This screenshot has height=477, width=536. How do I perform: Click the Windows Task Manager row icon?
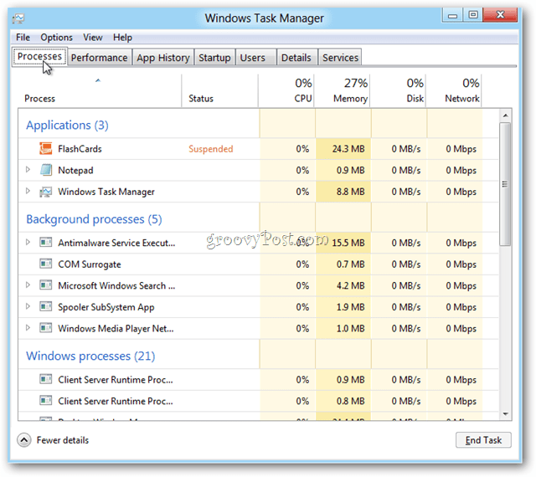pos(45,192)
